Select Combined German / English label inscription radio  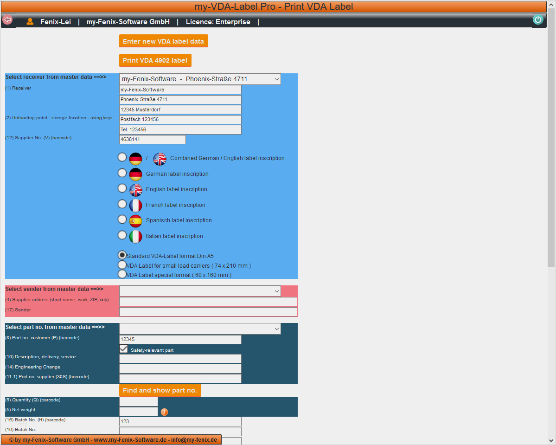[122, 157]
